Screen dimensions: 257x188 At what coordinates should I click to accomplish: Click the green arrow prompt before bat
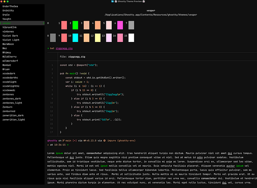click(x=48, y=48)
